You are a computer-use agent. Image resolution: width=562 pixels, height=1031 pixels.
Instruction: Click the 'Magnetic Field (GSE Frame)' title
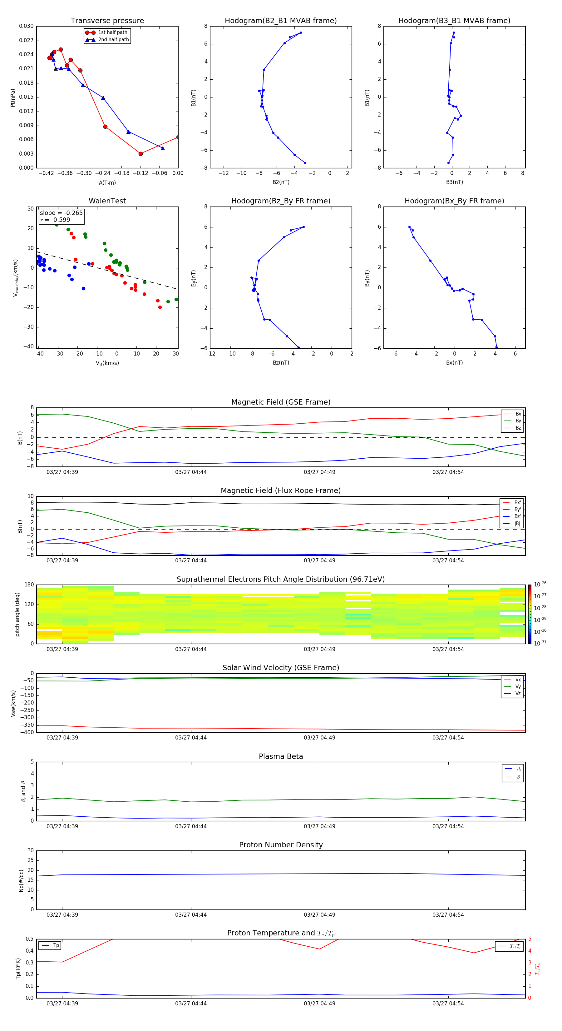point(281,402)
